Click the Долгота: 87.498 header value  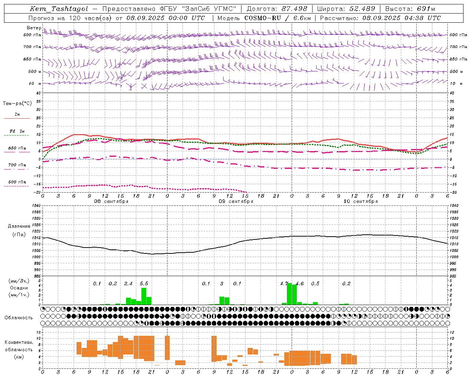coord(277,9)
